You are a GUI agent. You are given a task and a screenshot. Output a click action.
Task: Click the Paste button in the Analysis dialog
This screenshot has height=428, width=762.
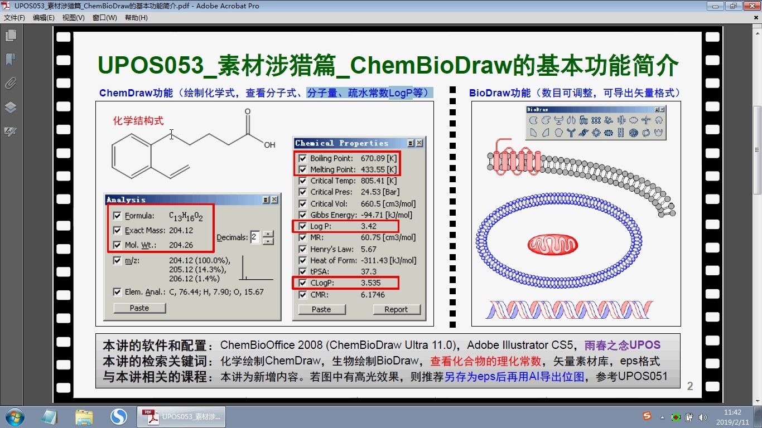pyautogui.click(x=138, y=308)
